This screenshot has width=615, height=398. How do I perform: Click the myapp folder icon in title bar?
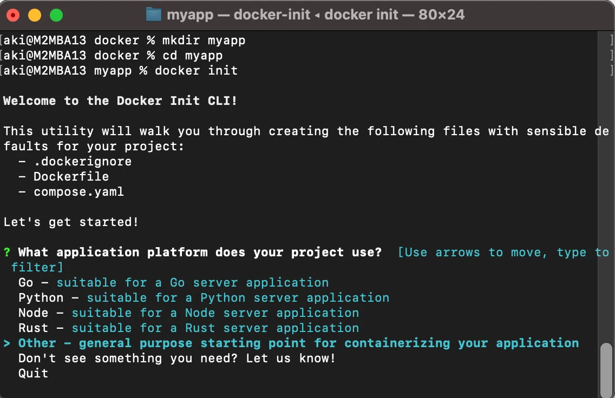pos(153,15)
